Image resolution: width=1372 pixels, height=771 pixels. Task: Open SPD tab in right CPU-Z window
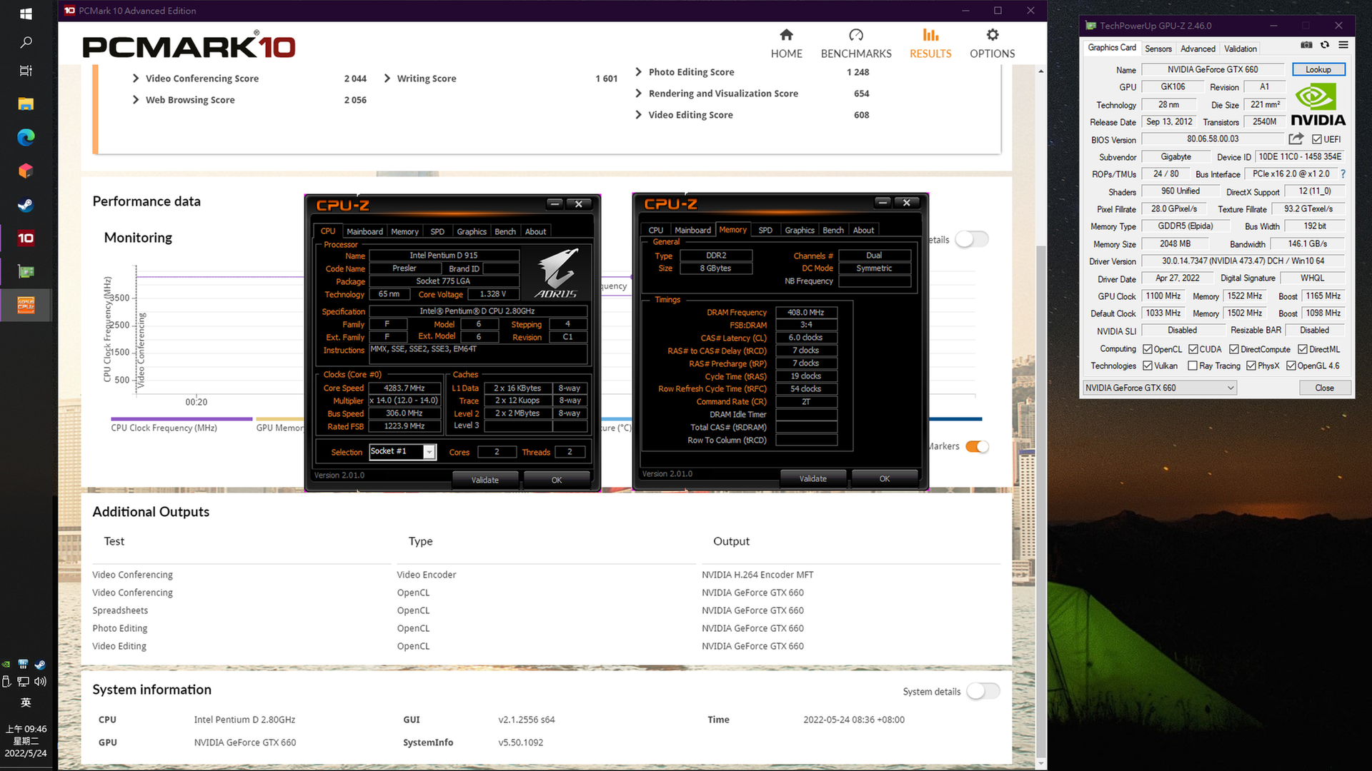[765, 230]
